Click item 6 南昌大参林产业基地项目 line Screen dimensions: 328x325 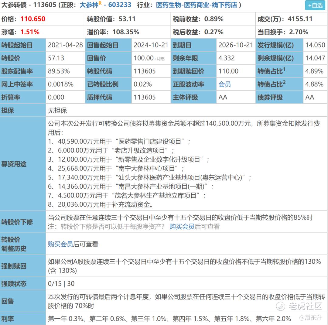click(x=131, y=186)
